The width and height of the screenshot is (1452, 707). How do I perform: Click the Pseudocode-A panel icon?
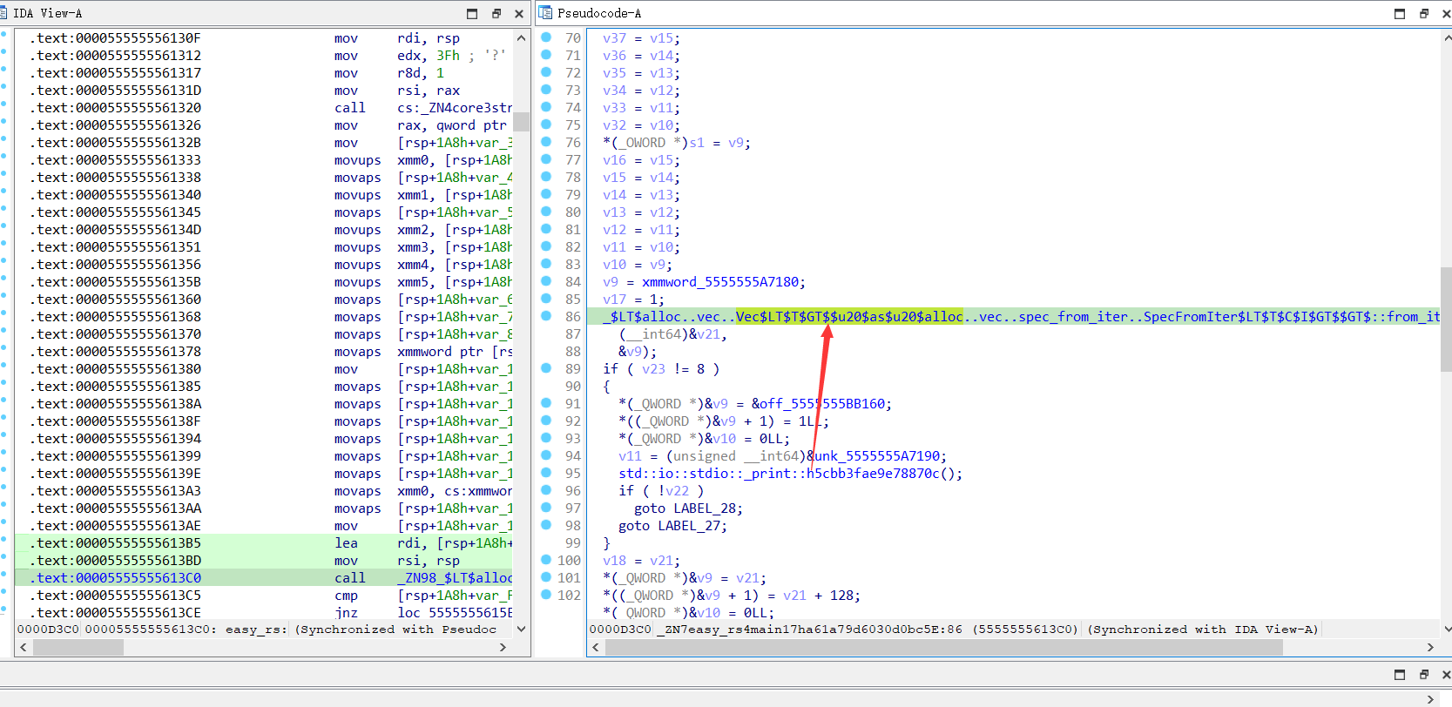pyautogui.click(x=545, y=13)
